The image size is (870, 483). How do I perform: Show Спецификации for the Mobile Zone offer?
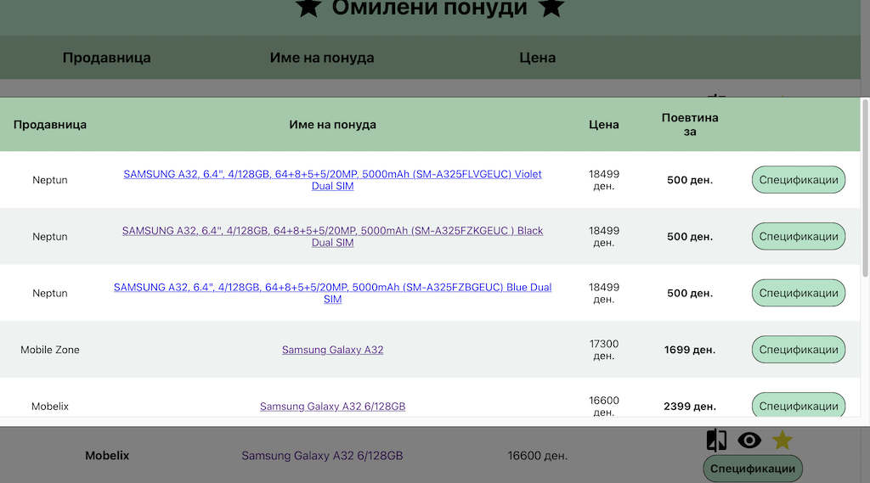(x=798, y=350)
